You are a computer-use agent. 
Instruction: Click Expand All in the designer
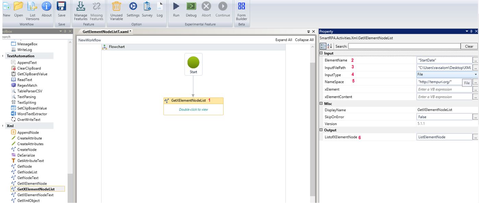click(x=284, y=40)
